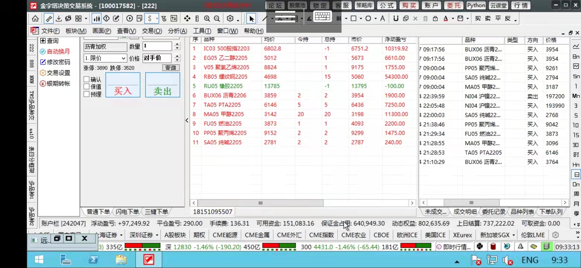Viewport: 581px width, 268px height.
Task: Click the filter funnel icon
Action: coord(164,19)
